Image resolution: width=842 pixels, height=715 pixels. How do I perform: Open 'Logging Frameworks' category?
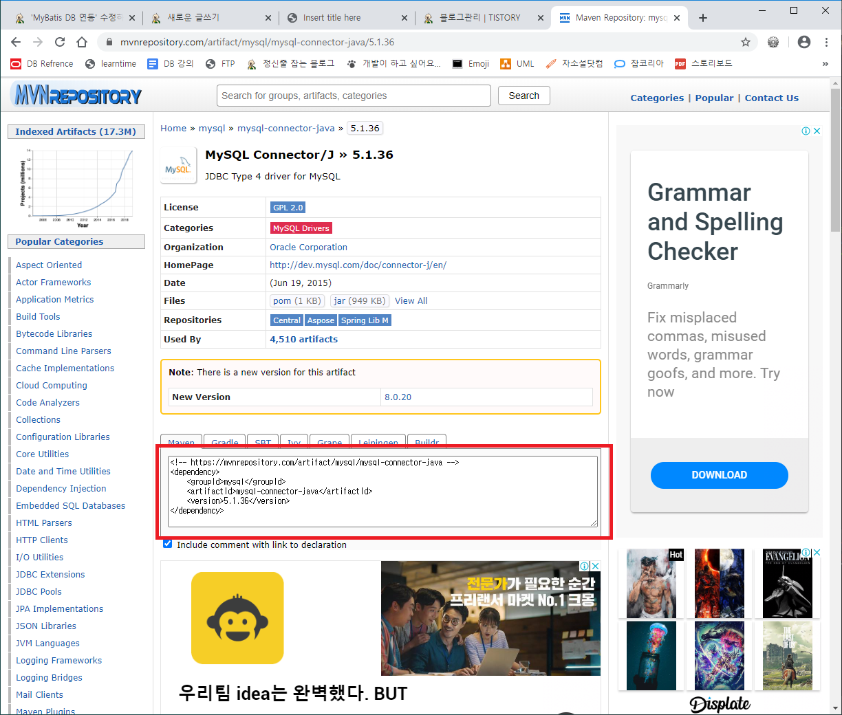(x=58, y=660)
